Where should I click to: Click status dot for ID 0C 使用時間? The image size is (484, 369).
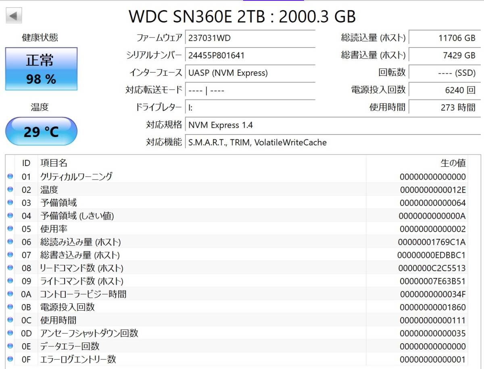(10, 320)
